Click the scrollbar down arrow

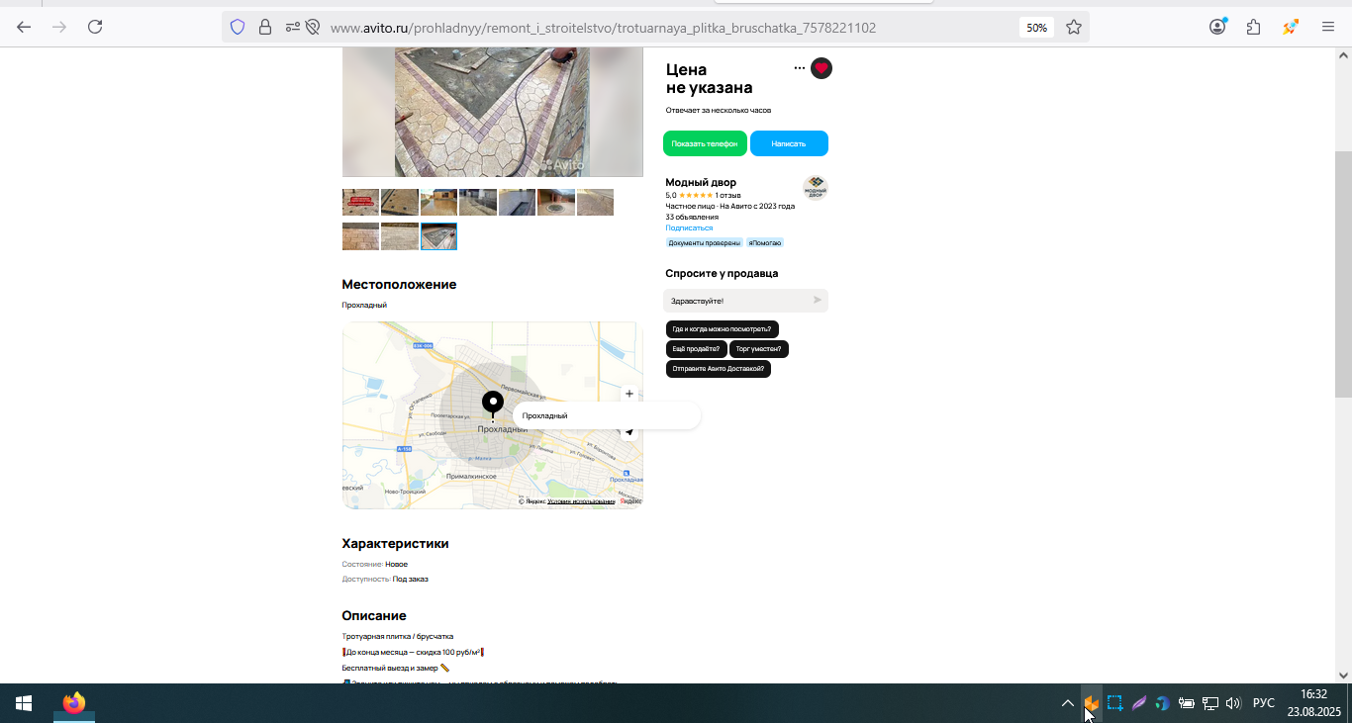(1343, 676)
